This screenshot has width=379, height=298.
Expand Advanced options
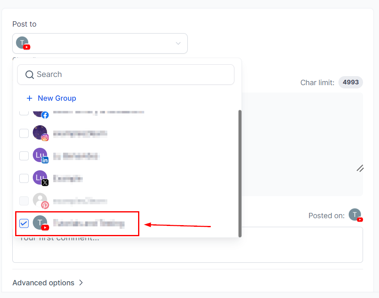click(x=48, y=283)
